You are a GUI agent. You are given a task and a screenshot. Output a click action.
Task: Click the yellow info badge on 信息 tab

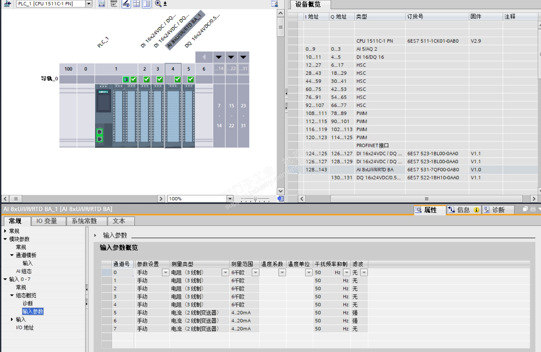[476, 210]
